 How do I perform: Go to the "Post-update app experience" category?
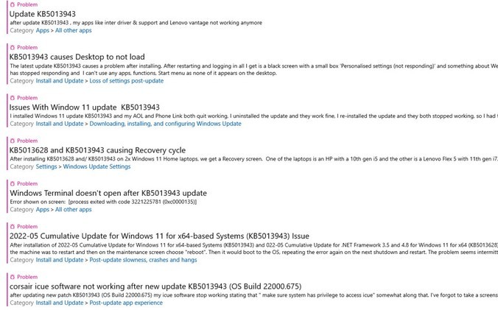[127, 303]
